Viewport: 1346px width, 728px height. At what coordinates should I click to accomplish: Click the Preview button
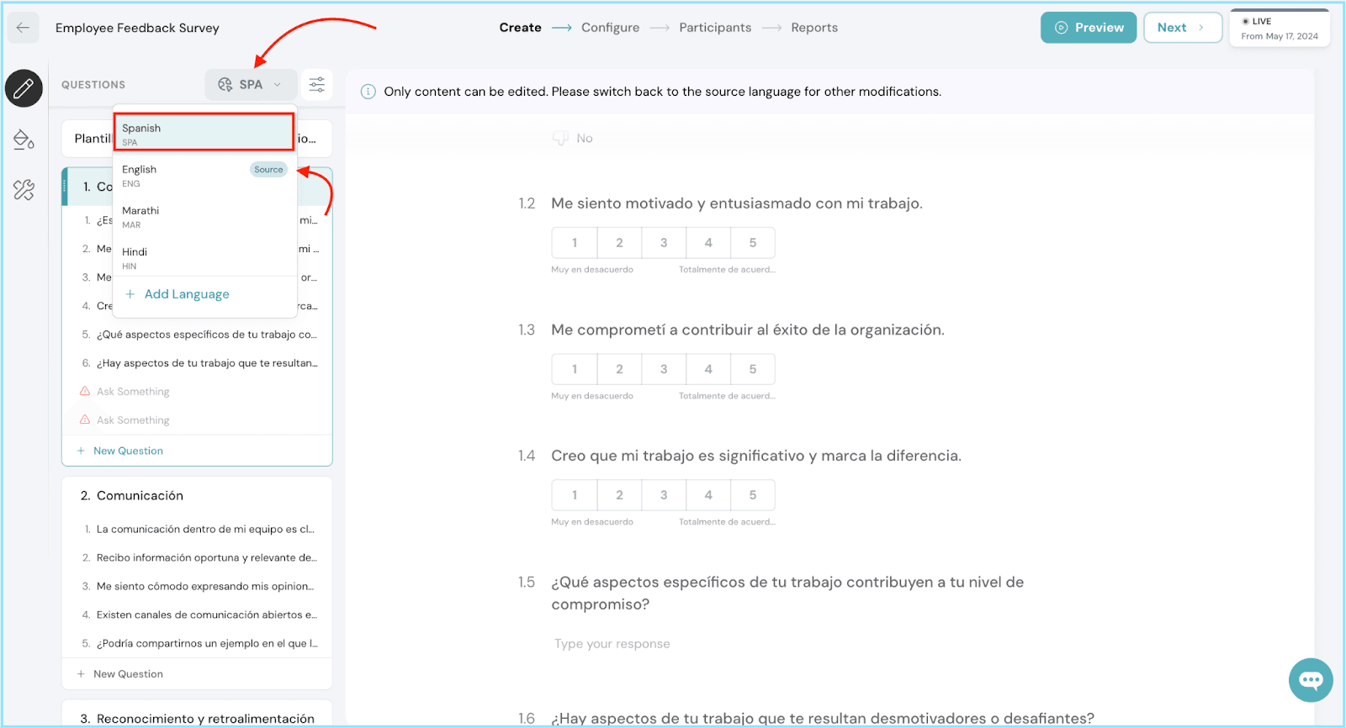(x=1089, y=28)
